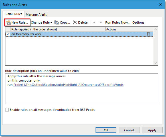Click the Apply button
Screen dimensions: 166x137
pos(152,130)
